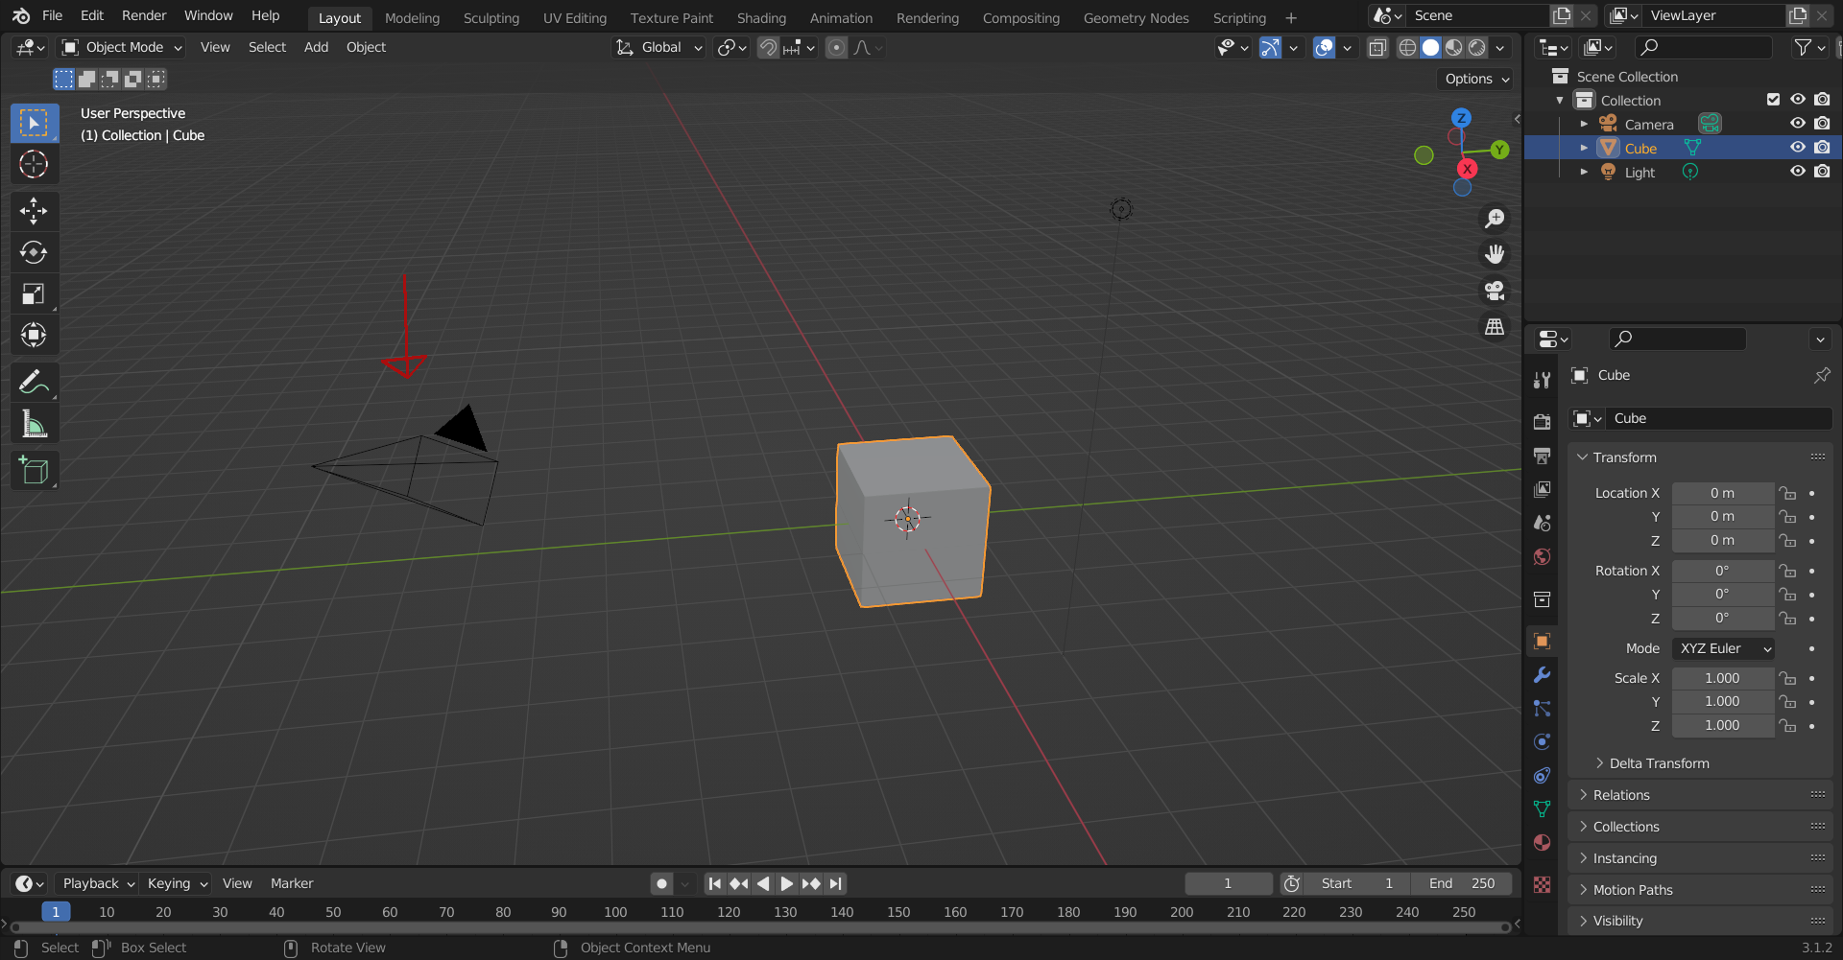Uncheck Collection exclude checkbox
This screenshot has height=960, width=1843.
click(1773, 100)
